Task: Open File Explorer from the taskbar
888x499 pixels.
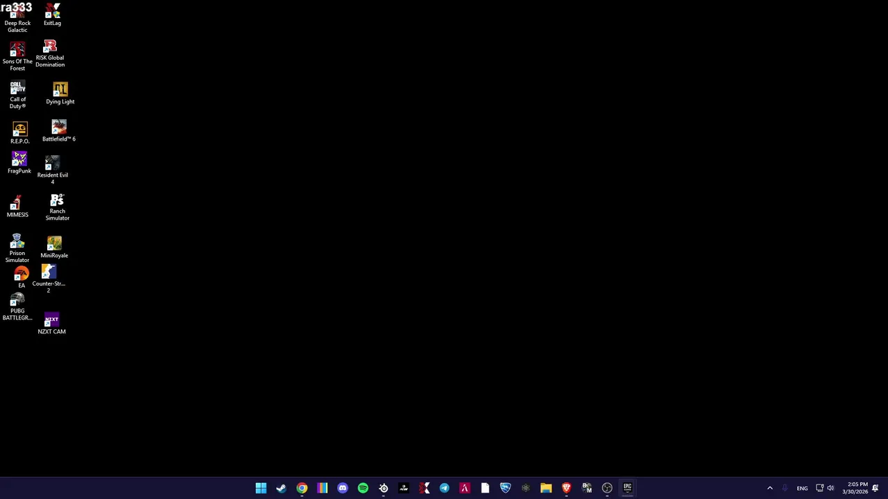Action: 546,488
